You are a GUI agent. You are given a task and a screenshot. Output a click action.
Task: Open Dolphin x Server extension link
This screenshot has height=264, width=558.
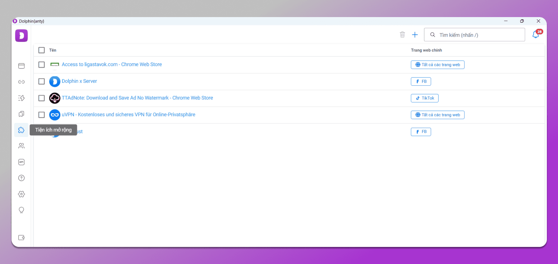point(79,81)
